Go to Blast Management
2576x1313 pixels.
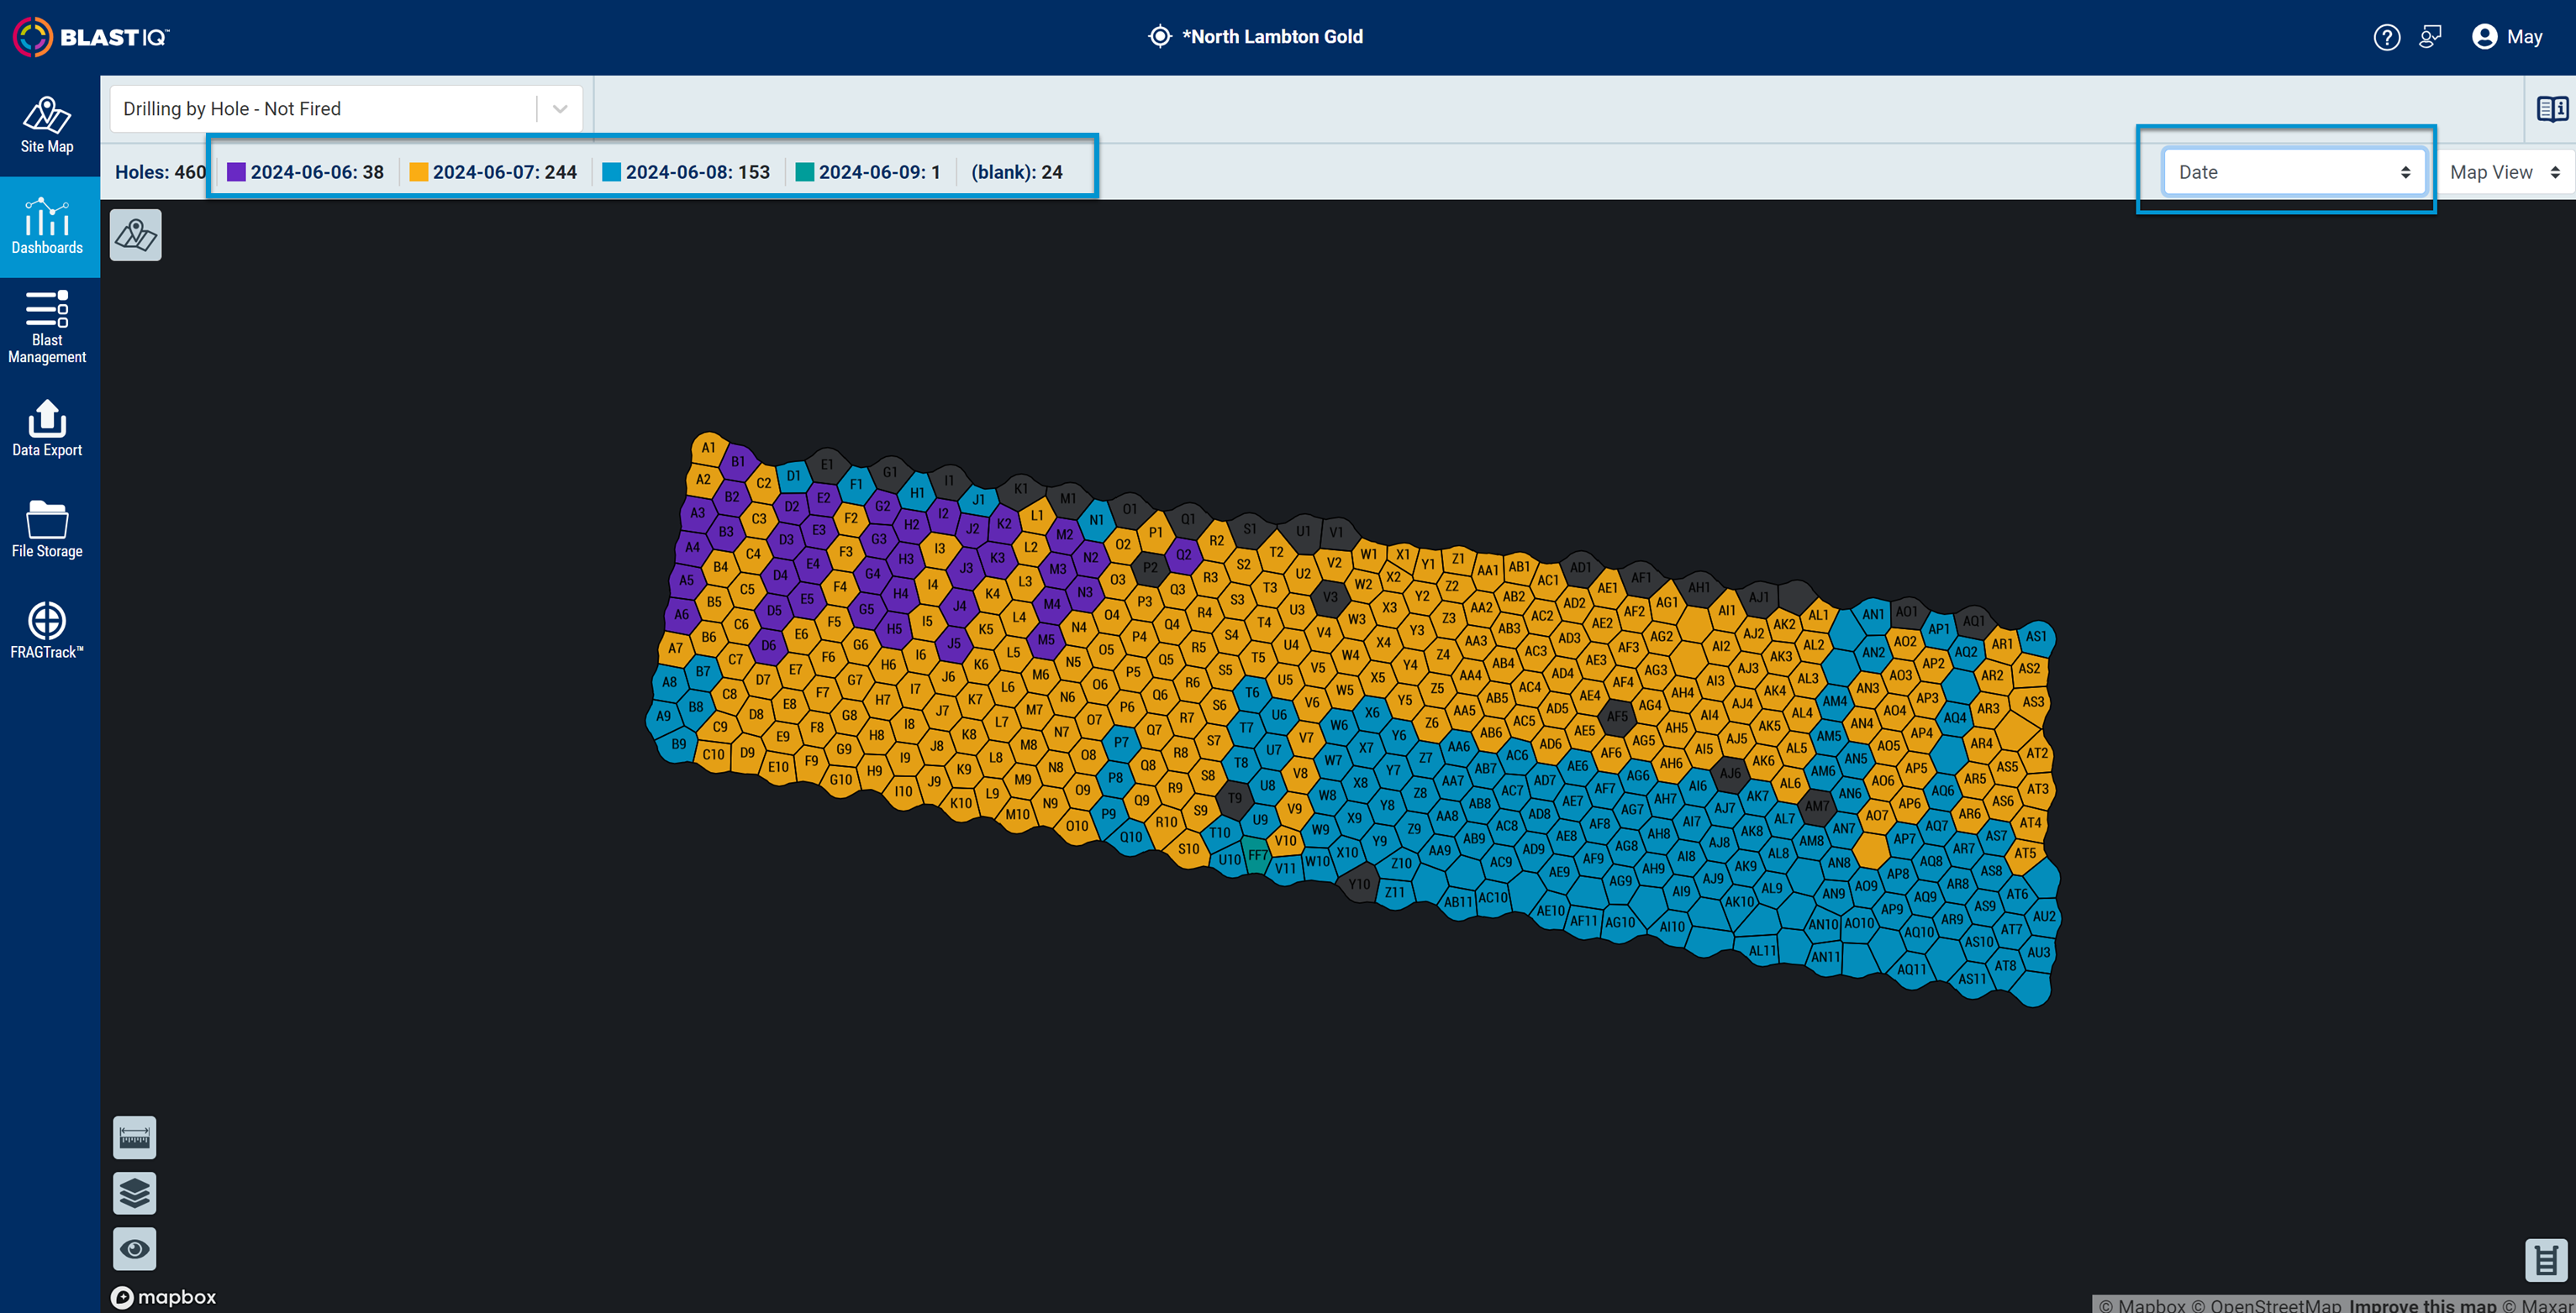click(47, 328)
